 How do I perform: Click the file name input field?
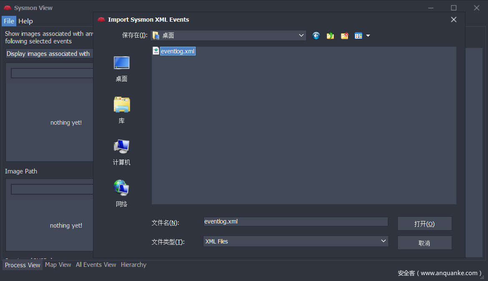point(295,222)
